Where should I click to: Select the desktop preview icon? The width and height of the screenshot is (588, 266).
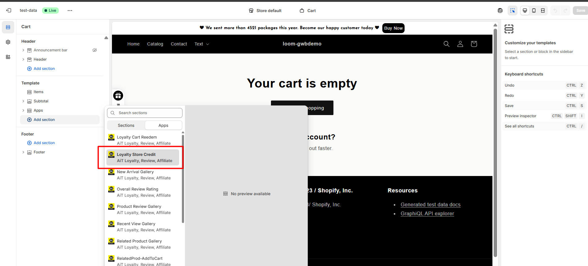[525, 11]
